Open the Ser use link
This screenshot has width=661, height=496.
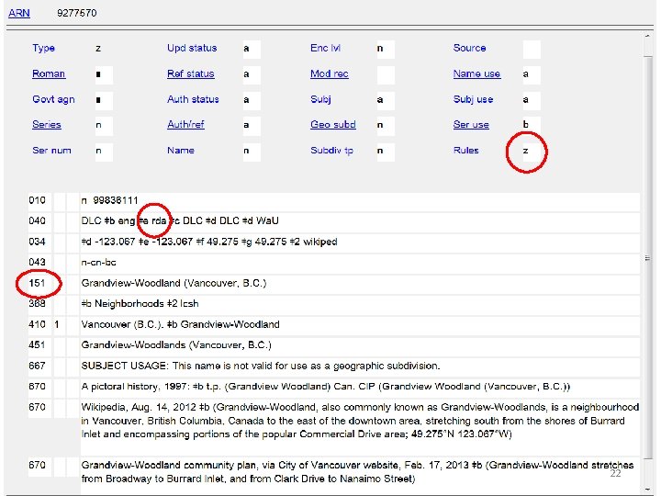tap(471, 125)
